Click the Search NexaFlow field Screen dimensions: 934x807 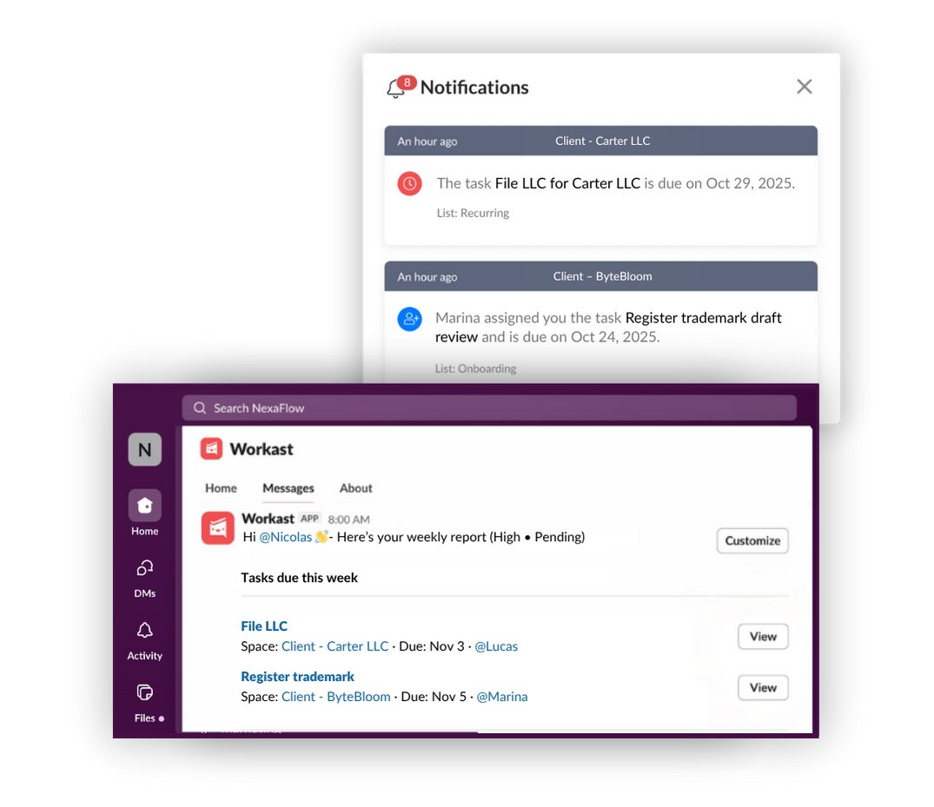489,408
